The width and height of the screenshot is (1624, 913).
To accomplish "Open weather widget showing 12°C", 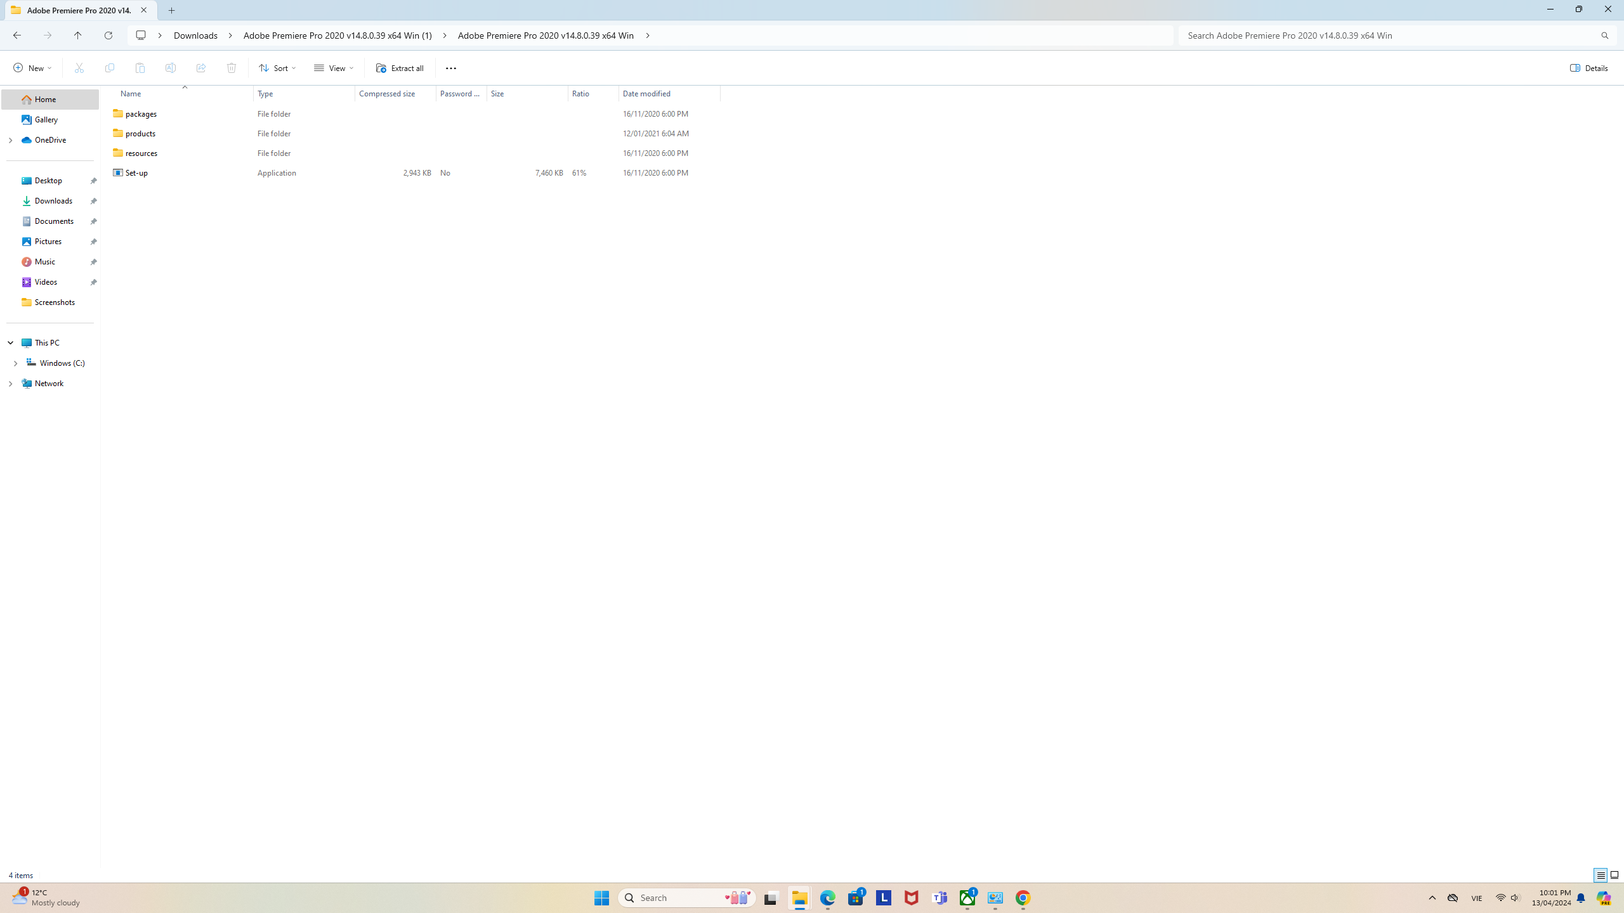I will click(x=46, y=898).
